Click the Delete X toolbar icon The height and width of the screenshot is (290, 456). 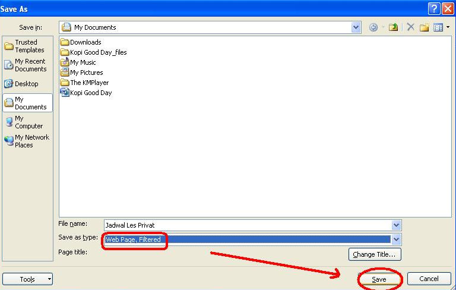(x=411, y=27)
